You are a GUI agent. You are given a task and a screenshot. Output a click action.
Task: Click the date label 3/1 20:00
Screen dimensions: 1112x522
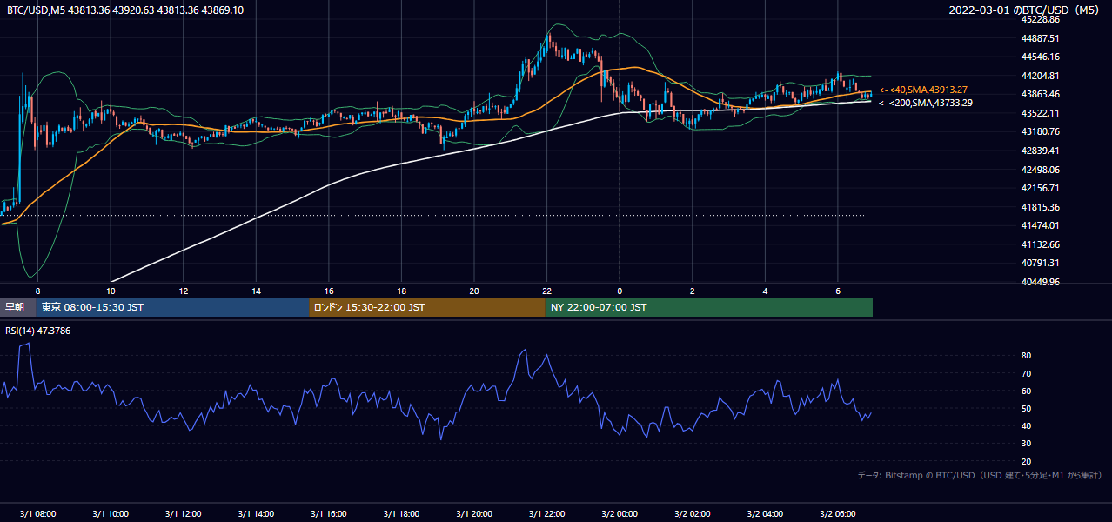pos(474,514)
